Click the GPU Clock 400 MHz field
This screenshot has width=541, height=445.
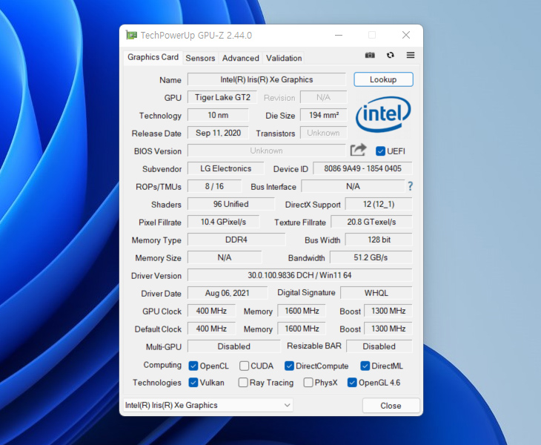(x=211, y=311)
